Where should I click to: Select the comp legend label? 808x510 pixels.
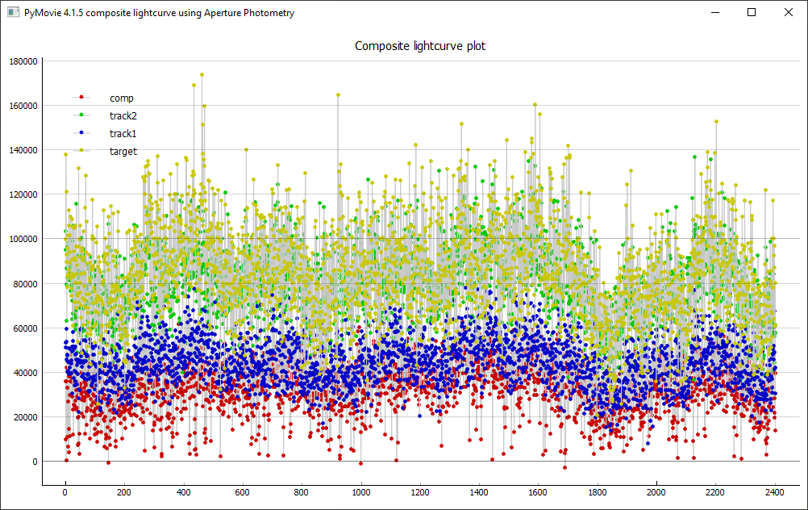point(122,98)
